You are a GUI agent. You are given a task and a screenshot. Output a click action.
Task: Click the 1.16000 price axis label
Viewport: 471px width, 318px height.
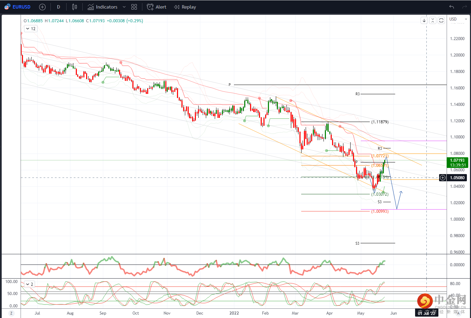click(457, 88)
